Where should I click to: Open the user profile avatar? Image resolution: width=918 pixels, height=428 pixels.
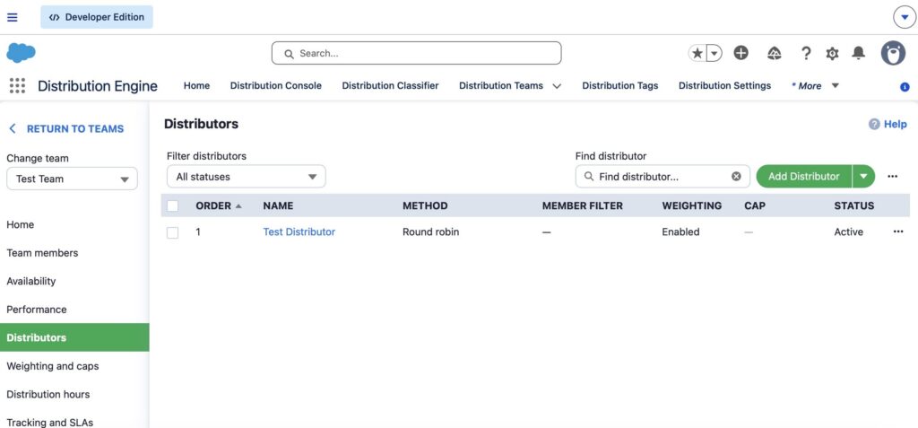click(x=894, y=53)
